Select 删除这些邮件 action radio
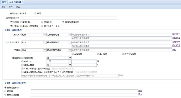The image size is (181, 98). click(x=5, y=87)
